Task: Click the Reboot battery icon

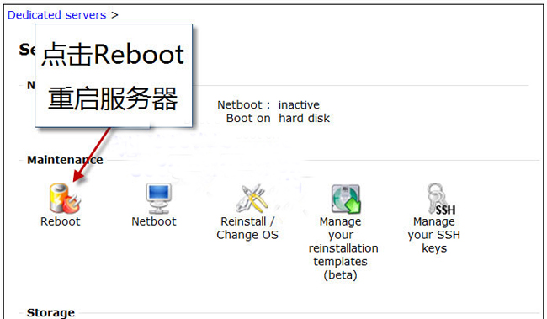Action: coord(65,198)
